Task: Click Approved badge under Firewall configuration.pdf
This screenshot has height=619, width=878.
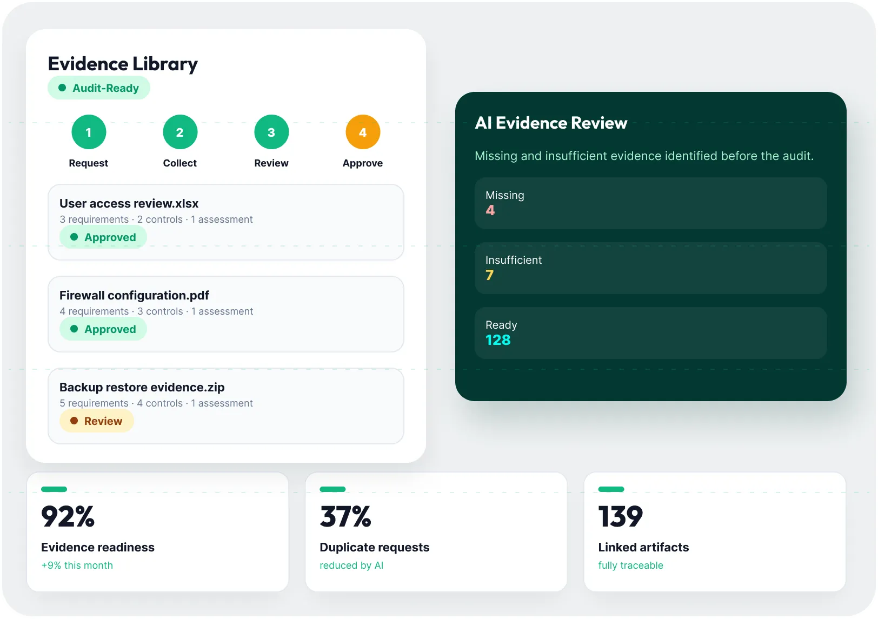Action: pyautogui.click(x=103, y=329)
